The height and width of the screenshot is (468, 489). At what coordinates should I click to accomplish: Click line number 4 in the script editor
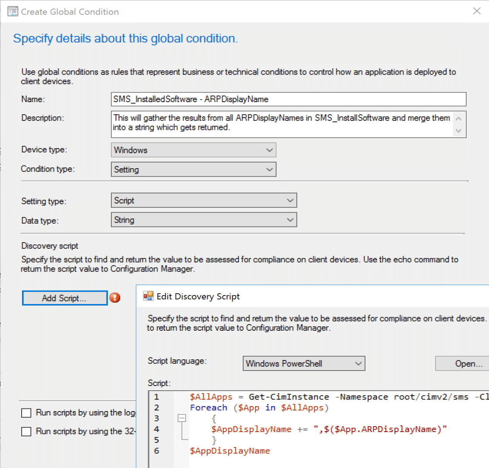157,429
